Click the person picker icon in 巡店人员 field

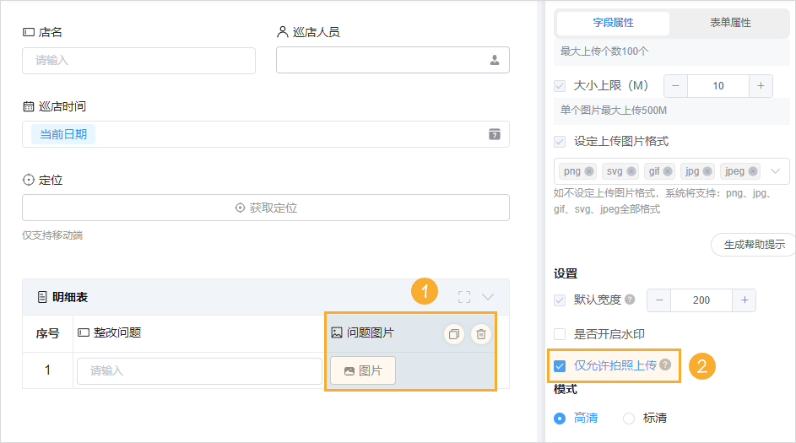[495, 61]
